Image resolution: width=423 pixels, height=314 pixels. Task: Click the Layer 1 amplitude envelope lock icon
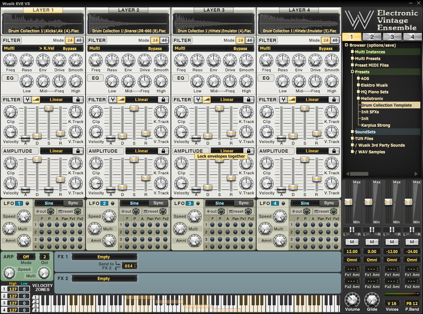[x=78, y=151]
